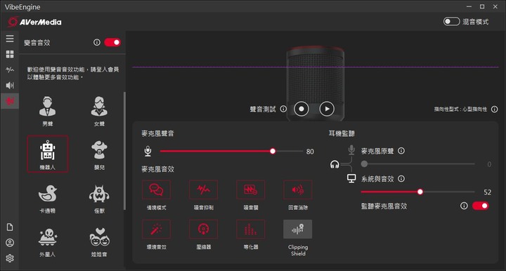The height and width of the screenshot is (271, 506).
Task: Open the dashboard grid view in the sidebar
Action: point(10,54)
